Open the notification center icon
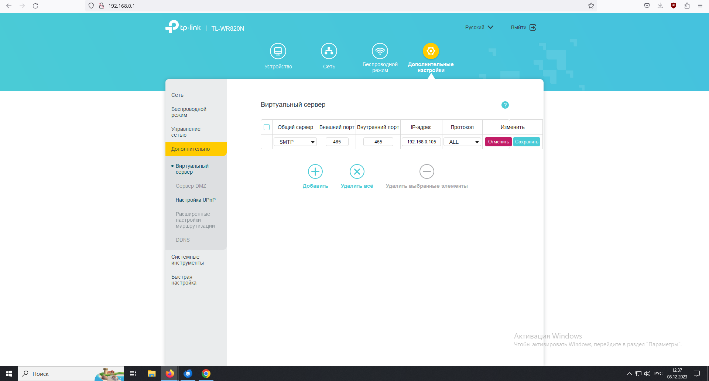 pos(697,374)
